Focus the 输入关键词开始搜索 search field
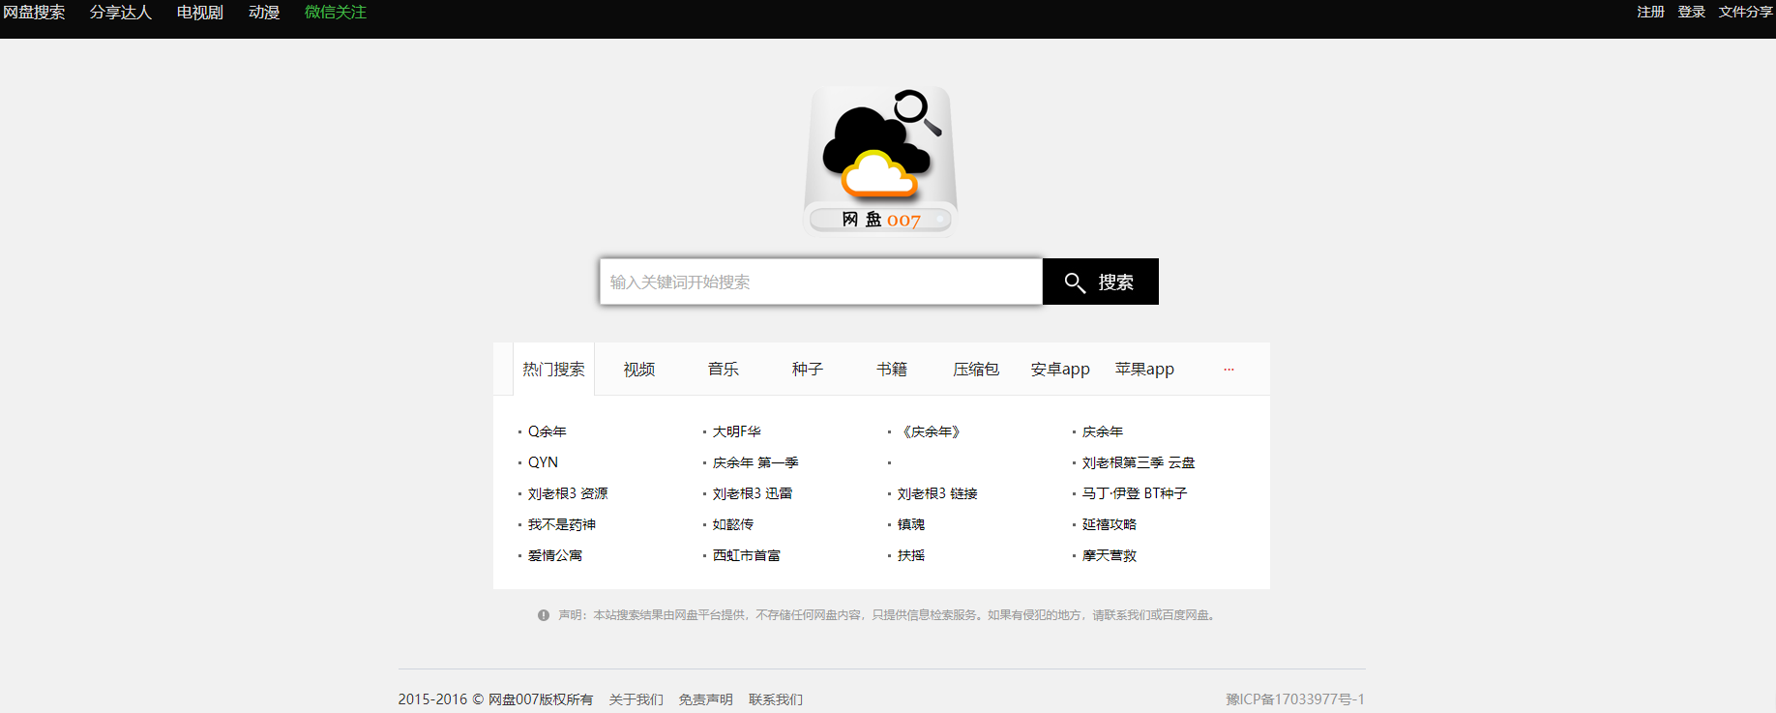This screenshot has height=713, width=1776. pyautogui.click(x=821, y=282)
